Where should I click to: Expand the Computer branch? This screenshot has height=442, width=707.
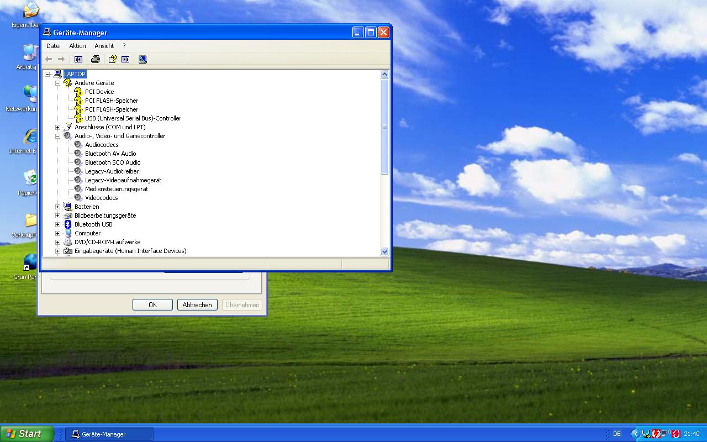click(x=57, y=233)
